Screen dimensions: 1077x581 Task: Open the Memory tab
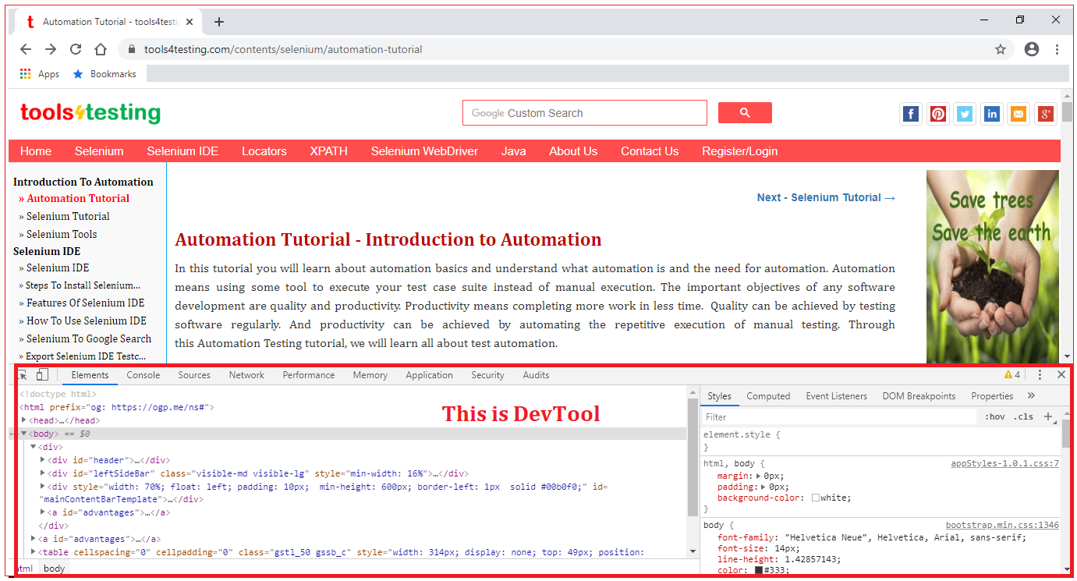point(370,375)
